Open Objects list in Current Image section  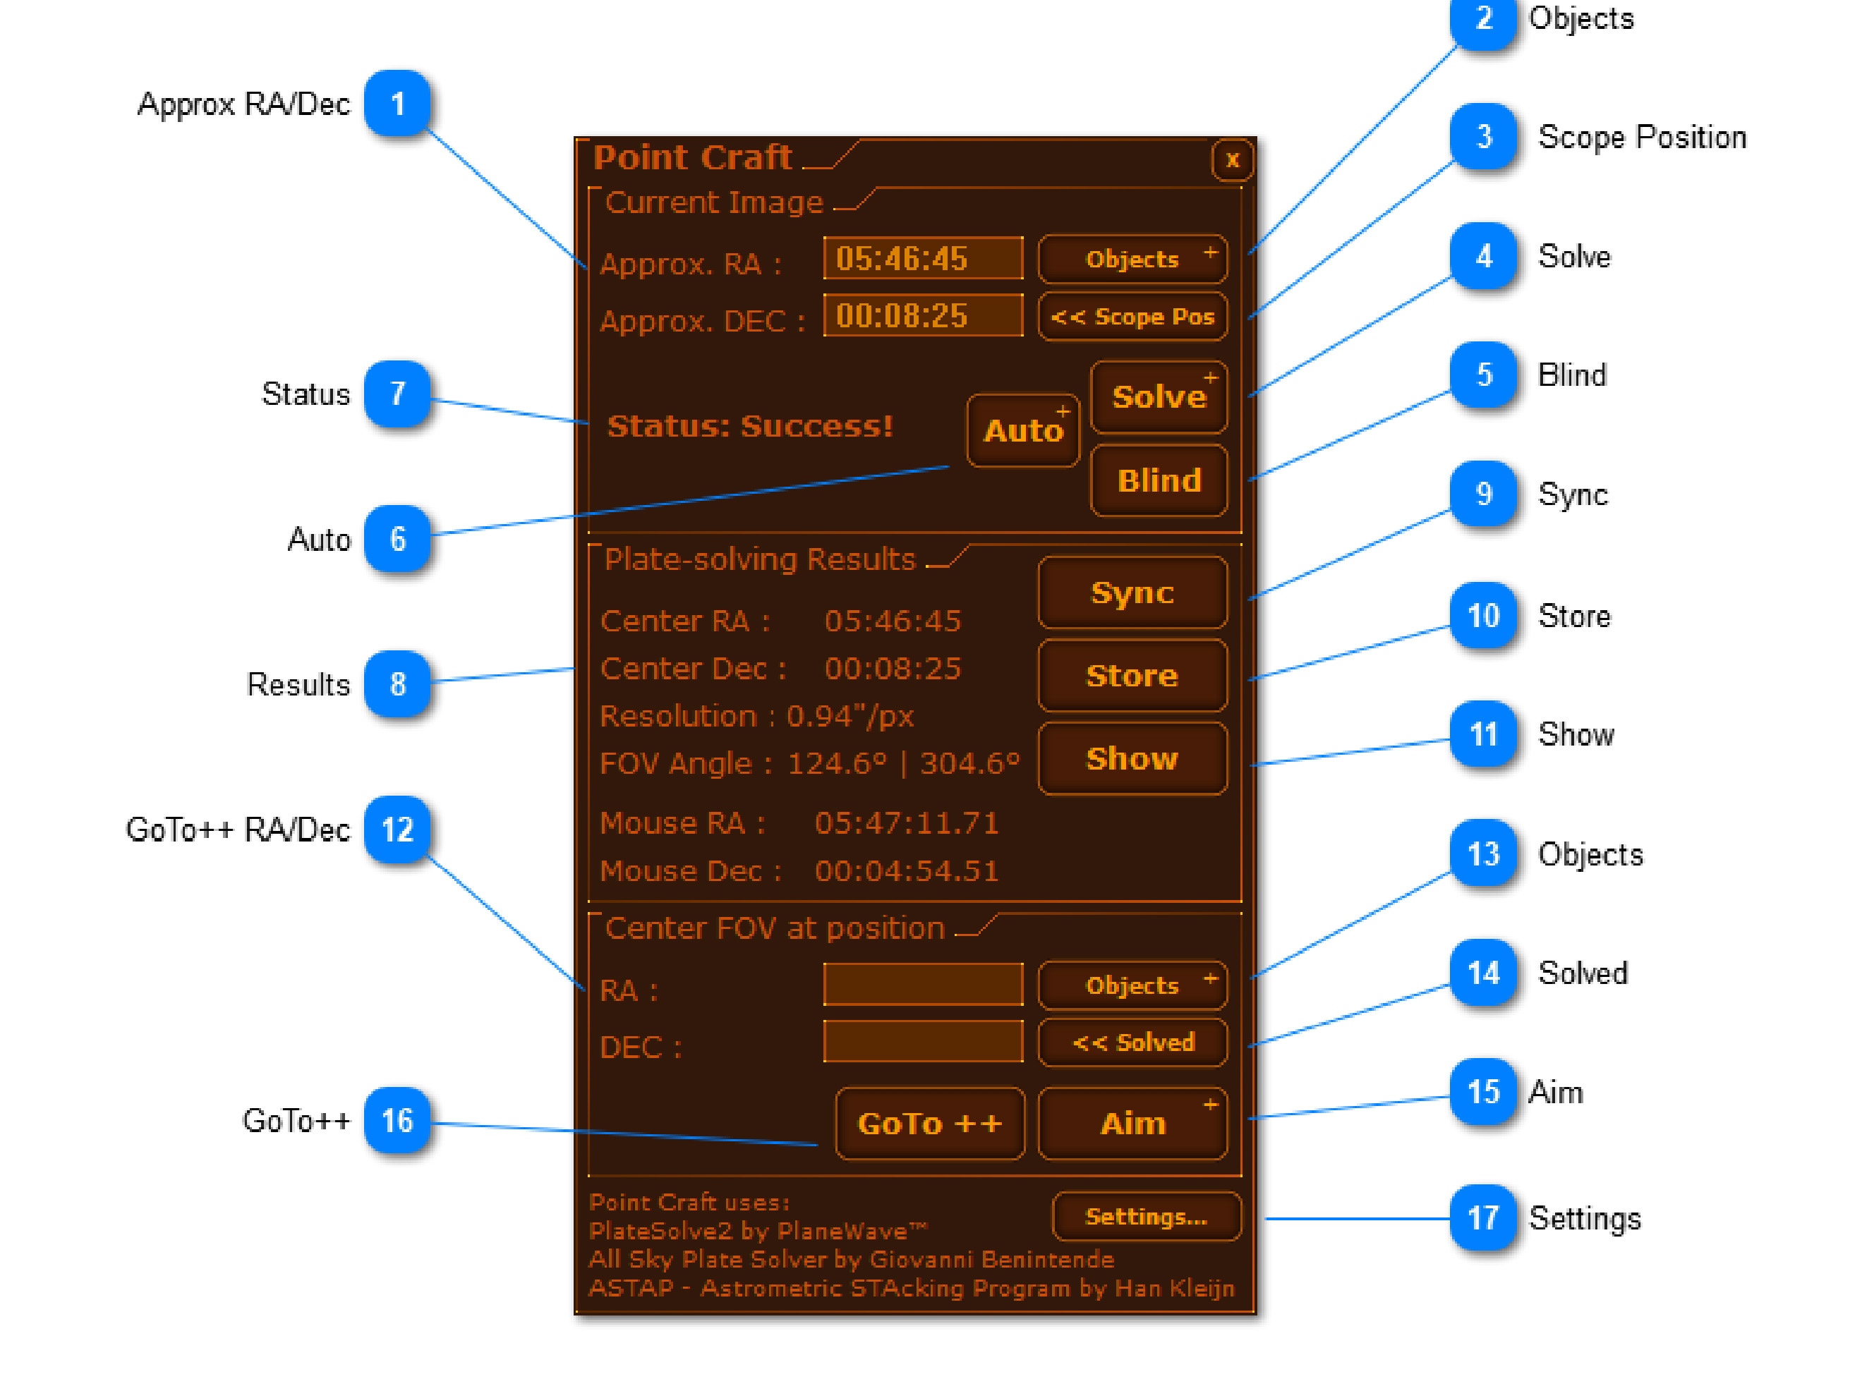click(1132, 259)
